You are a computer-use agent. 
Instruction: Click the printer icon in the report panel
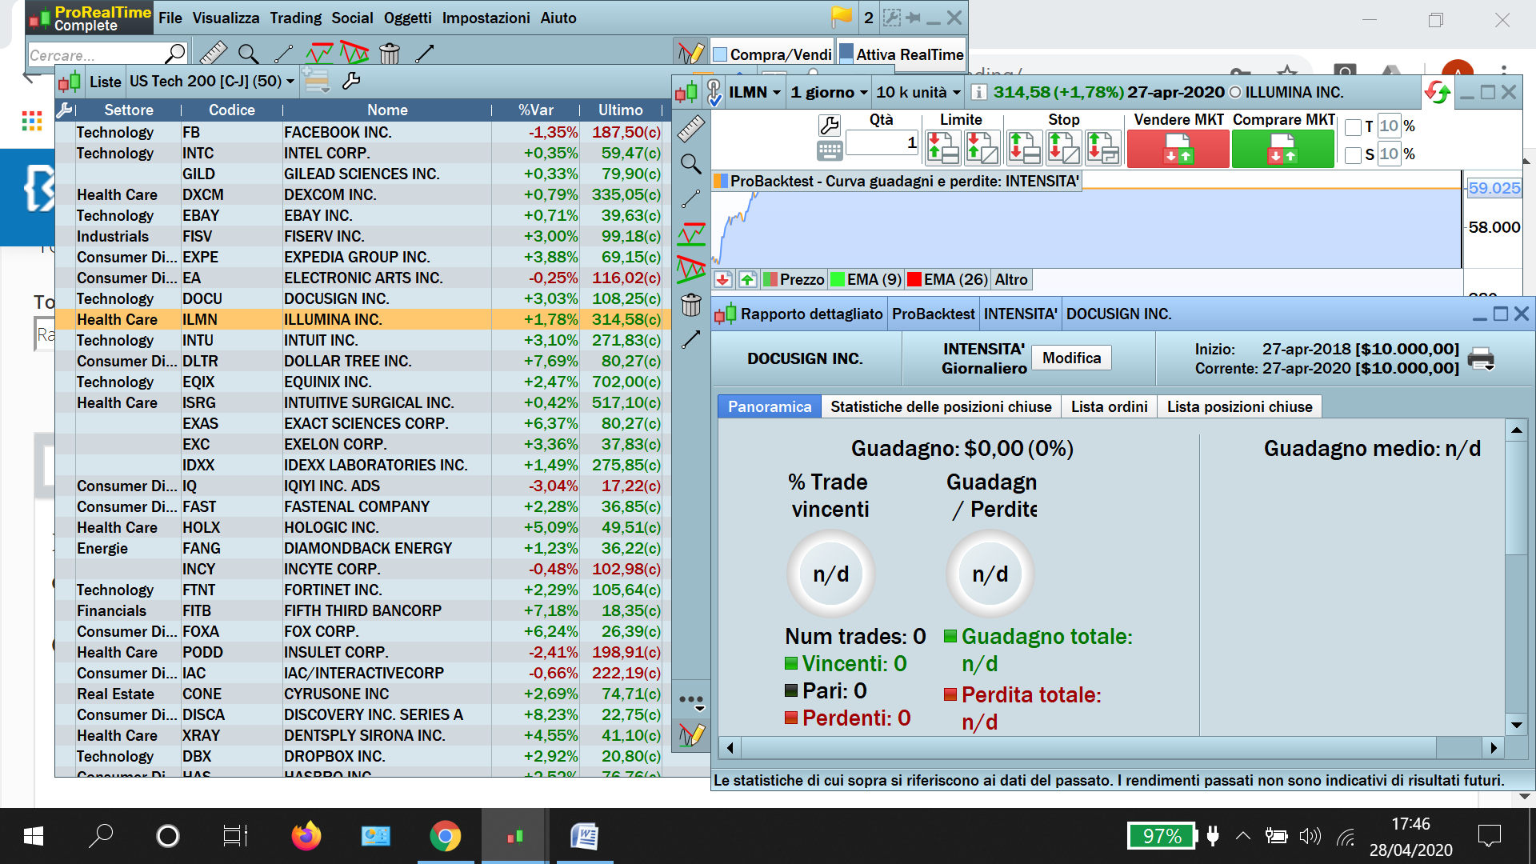coord(1481,358)
